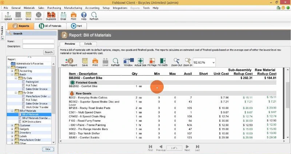
Task: Click the Name search field
Action: pyautogui.click(x=38, y=41)
